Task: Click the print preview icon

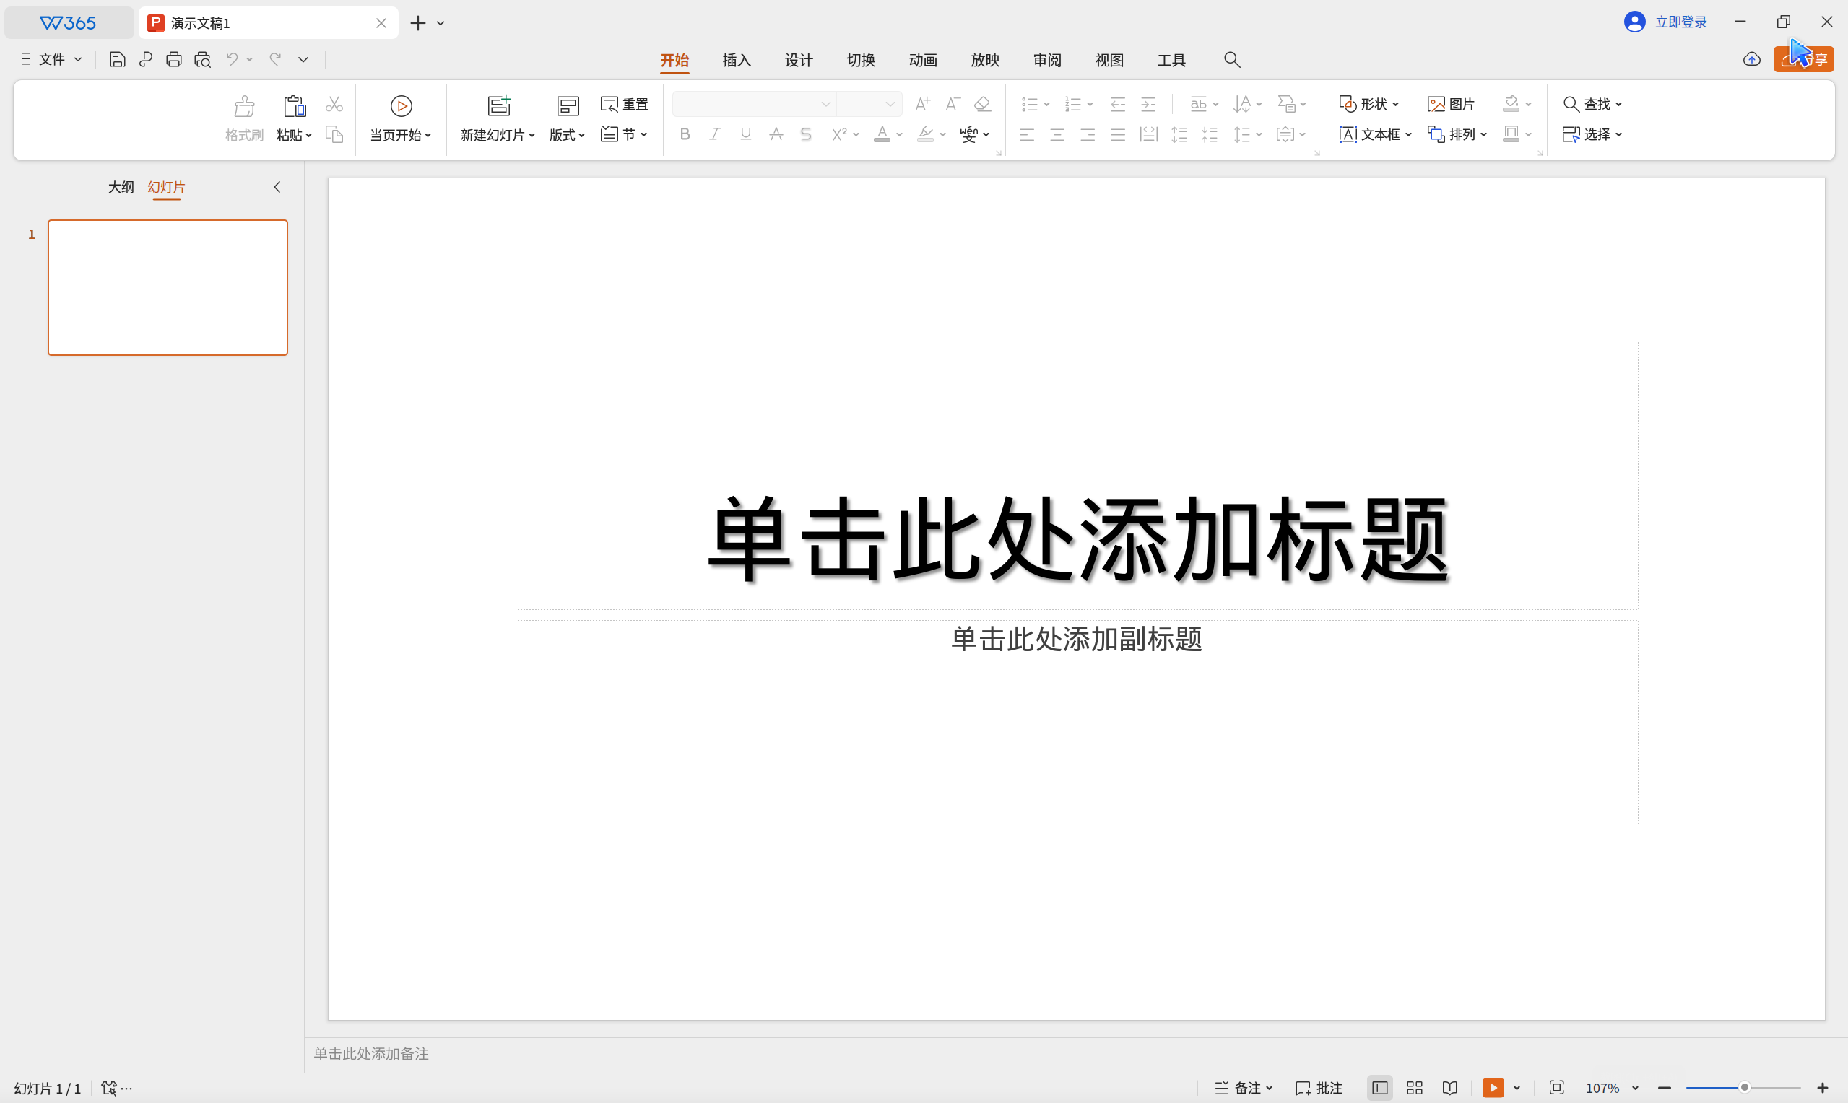Action: (x=202, y=59)
